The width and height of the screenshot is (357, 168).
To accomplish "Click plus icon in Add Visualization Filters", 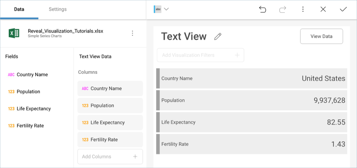I will pos(237,55).
